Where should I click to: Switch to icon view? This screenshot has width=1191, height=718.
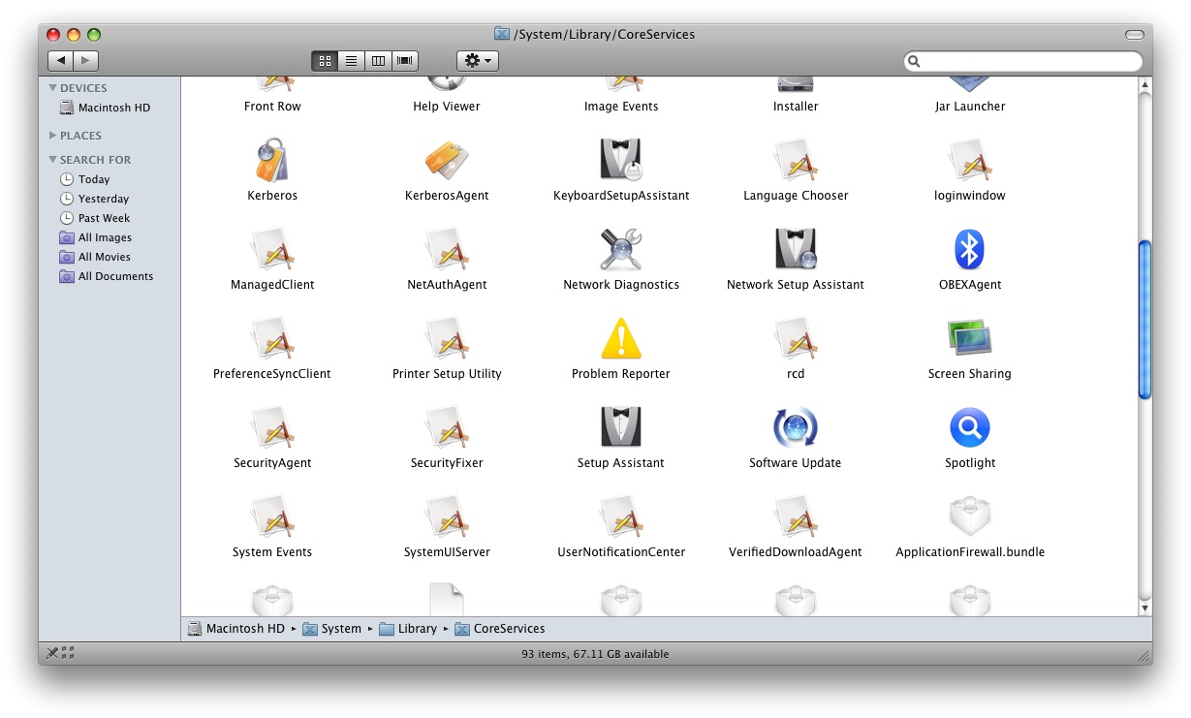(325, 61)
